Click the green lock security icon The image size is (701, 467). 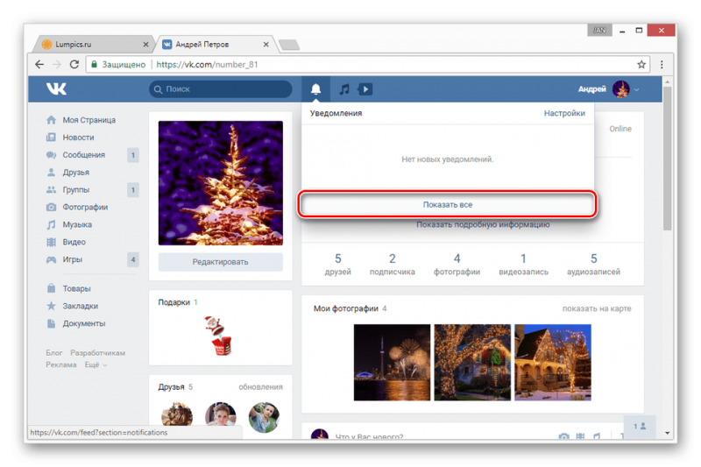pos(94,64)
